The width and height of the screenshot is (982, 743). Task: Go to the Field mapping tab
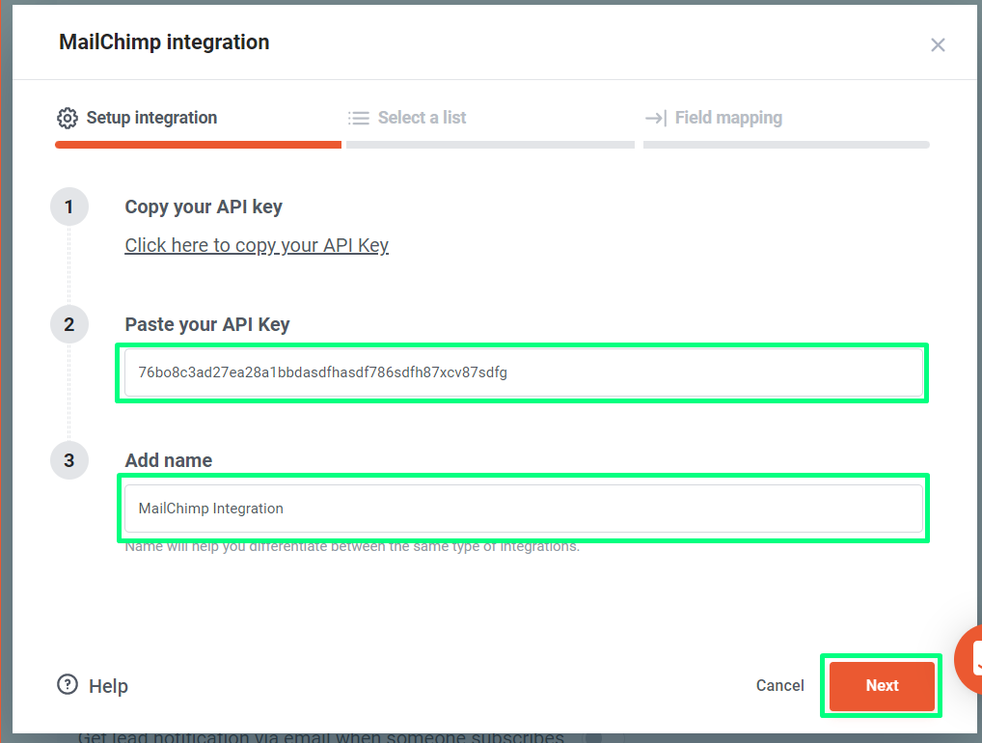coord(714,118)
